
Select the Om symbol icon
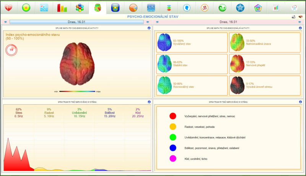pos(205,7)
